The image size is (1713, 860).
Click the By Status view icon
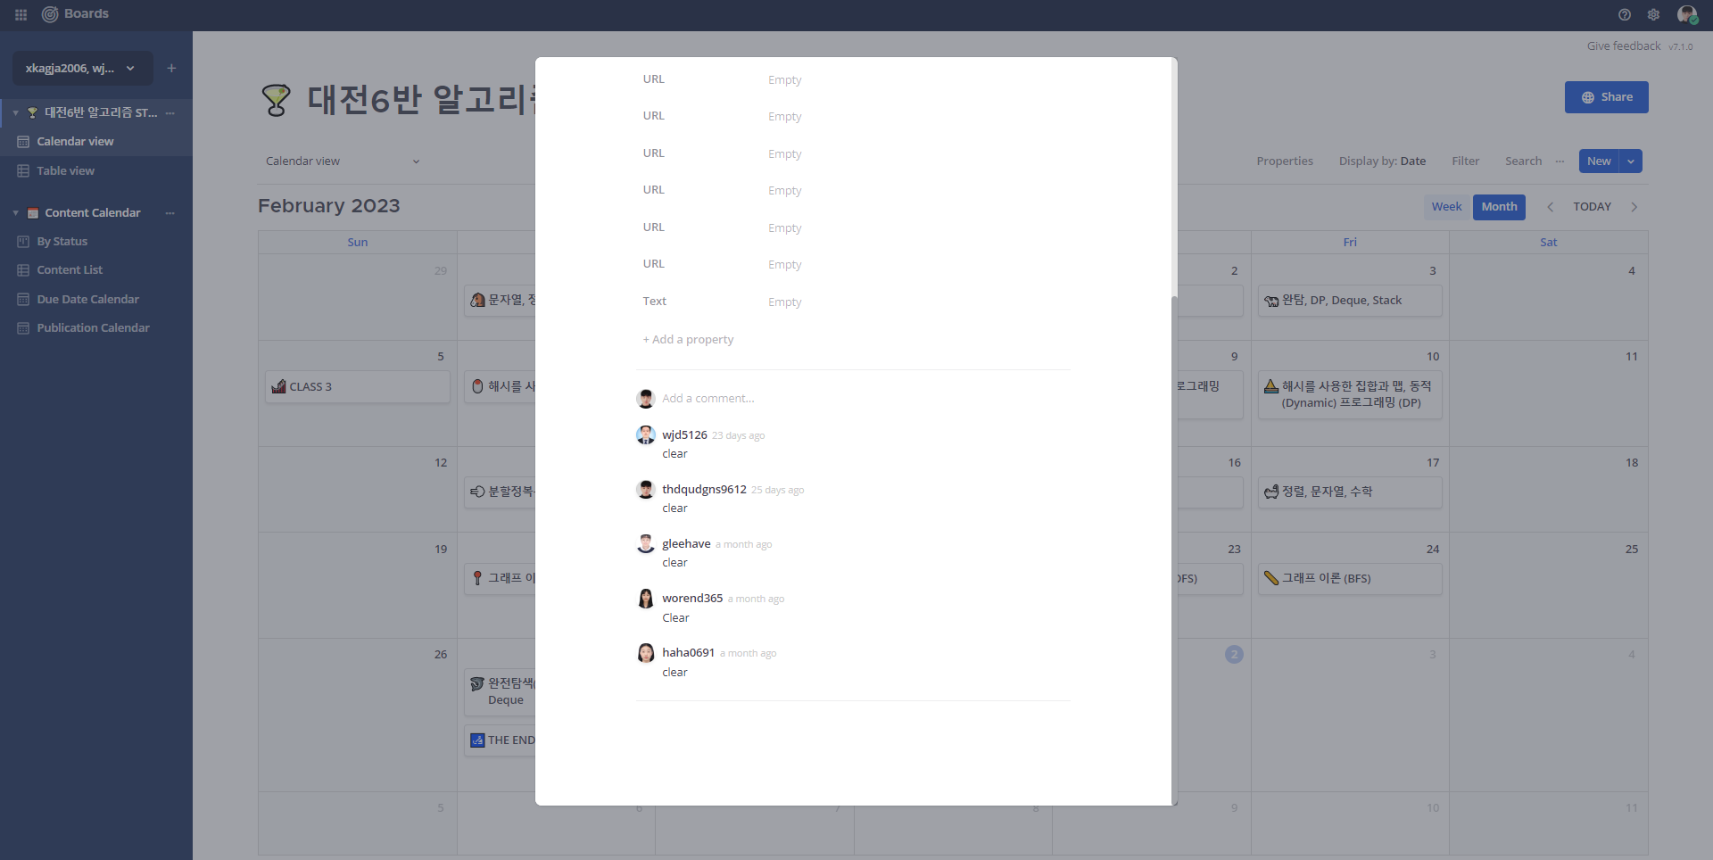[23, 241]
